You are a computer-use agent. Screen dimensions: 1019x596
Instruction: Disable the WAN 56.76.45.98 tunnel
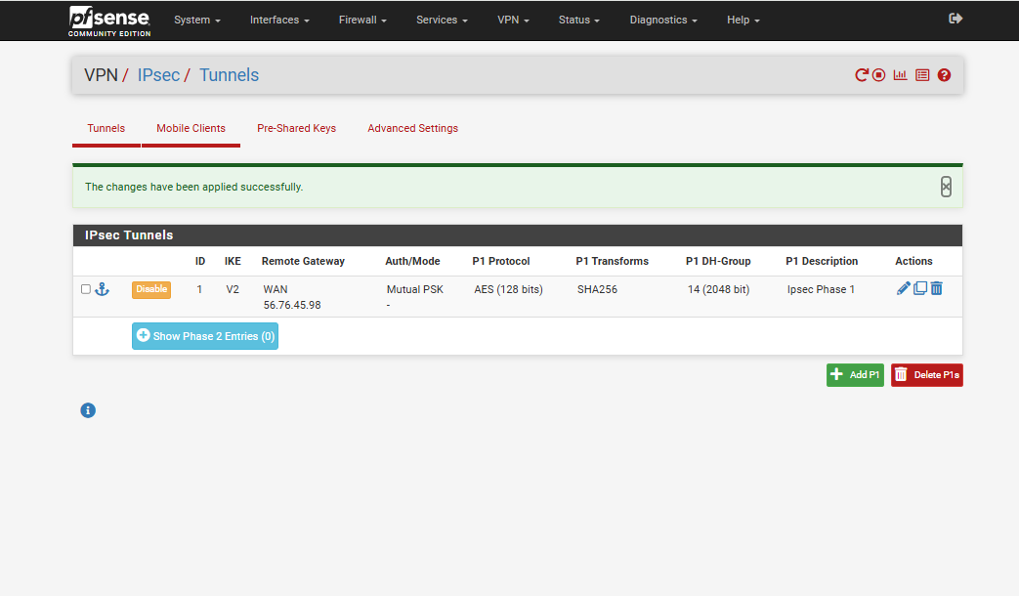[151, 289]
